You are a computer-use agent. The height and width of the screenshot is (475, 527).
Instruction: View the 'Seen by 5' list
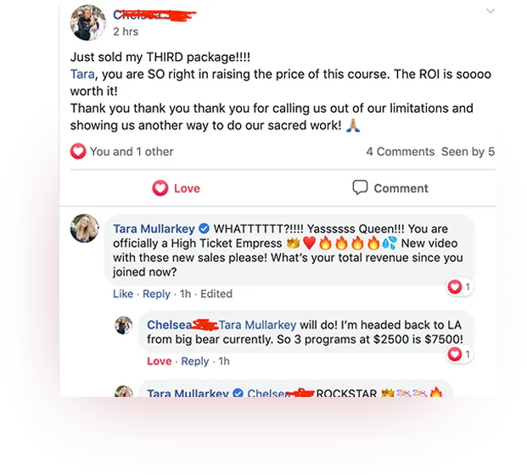click(468, 152)
